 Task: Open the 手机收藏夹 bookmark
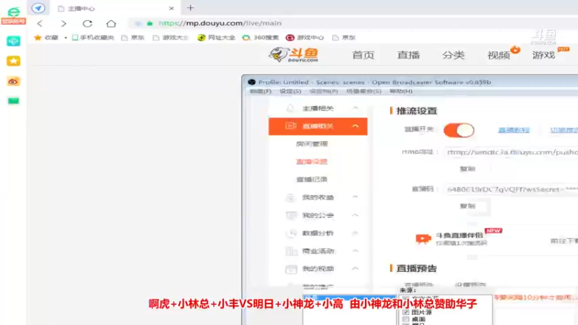(93, 38)
